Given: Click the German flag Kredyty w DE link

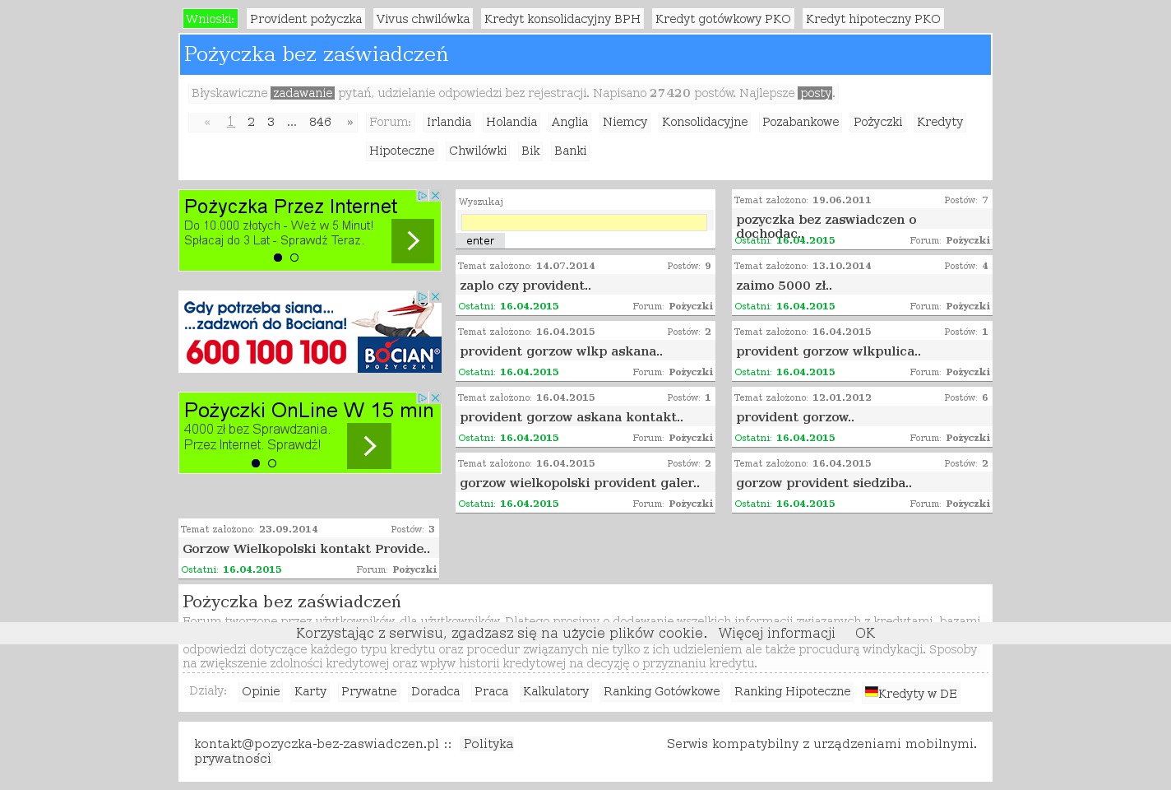Looking at the screenshot, I should [x=910, y=693].
